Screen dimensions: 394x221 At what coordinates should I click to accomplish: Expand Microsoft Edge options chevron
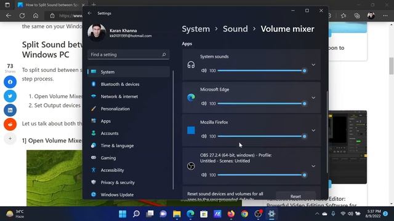click(x=313, y=98)
